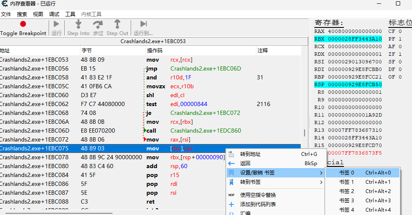412x215 pixels.
Task: Click the CF flag value
Action: click(x=400, y=31)
